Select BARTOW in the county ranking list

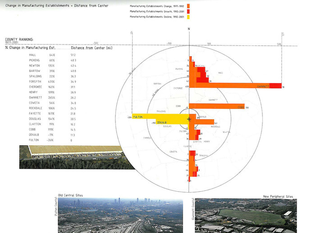coord(35,71)
